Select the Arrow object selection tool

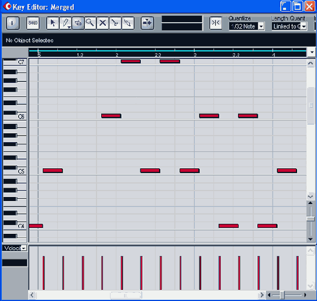point(53,23)
